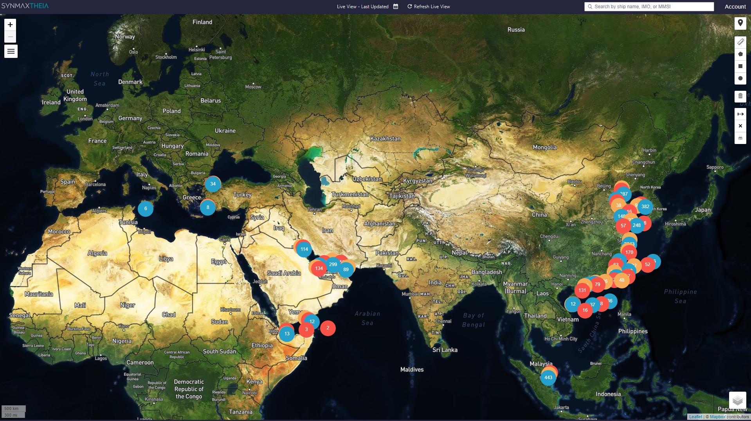Zoom out of the map
The image size is (751, 421).
pyautogui.click(x=10, y=37)
